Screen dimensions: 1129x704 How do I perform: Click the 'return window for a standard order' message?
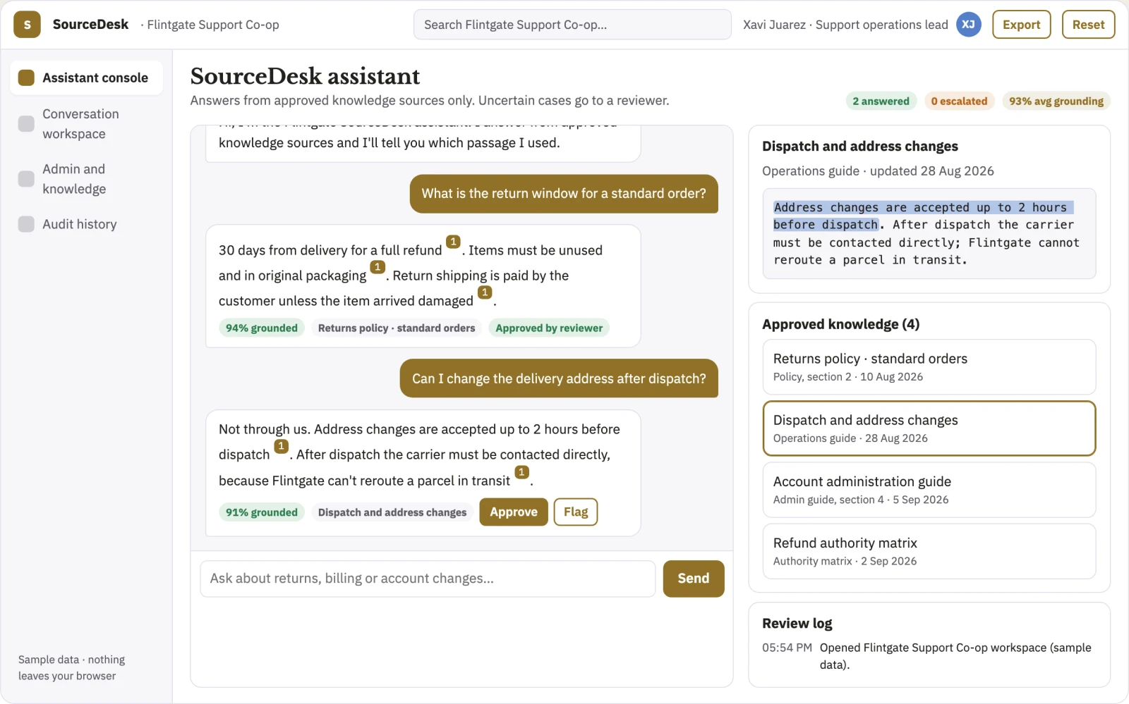(564, 194)
